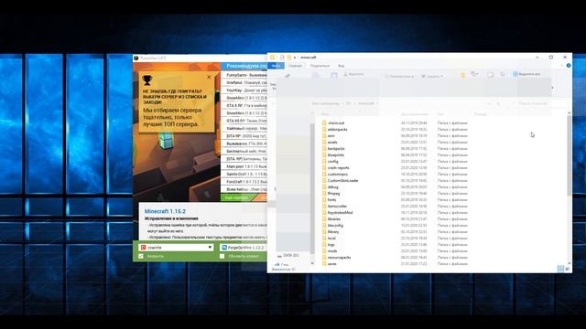586x329 pixels.
Task: Open the Файл tab in Explorer
Action: click(277, 66)
